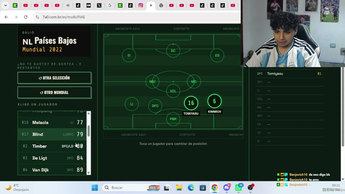Go forward one page in browser
This screenshot has width=345, height=194.
click(x=16, y=17)
